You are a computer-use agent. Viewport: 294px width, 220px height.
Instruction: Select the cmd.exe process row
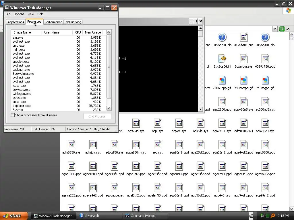(x=59, y=46)
